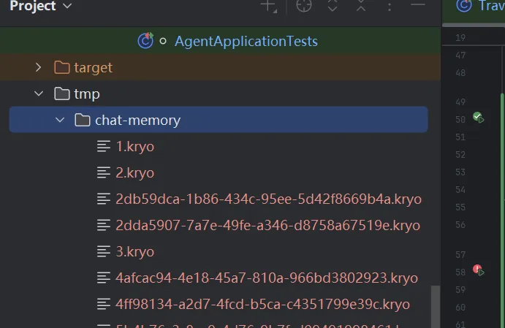Click the chat-memory folder icon
This screenshot has width=505, height=328.
coord(83,120)
